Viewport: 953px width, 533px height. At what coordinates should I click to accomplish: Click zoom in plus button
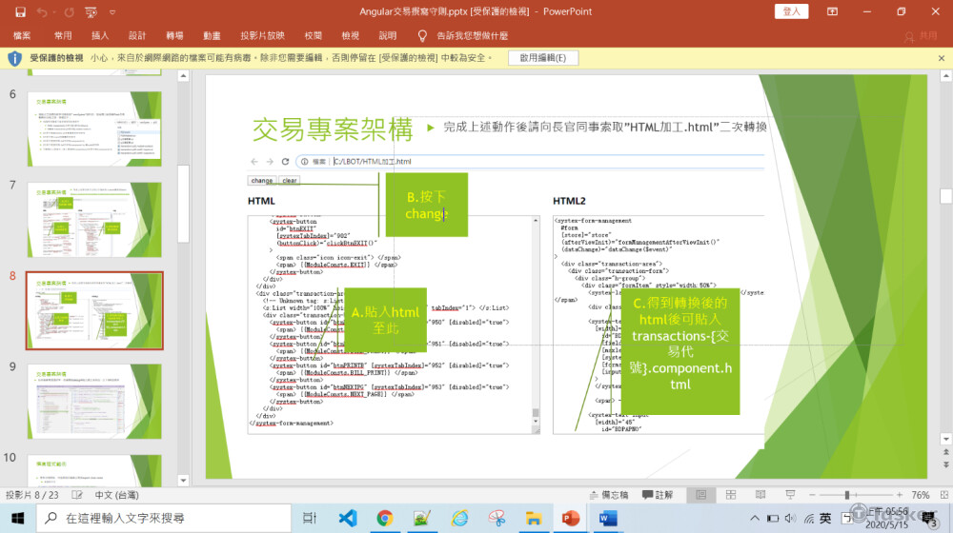coord(900,495)
